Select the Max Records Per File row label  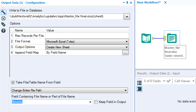point(29,36)
